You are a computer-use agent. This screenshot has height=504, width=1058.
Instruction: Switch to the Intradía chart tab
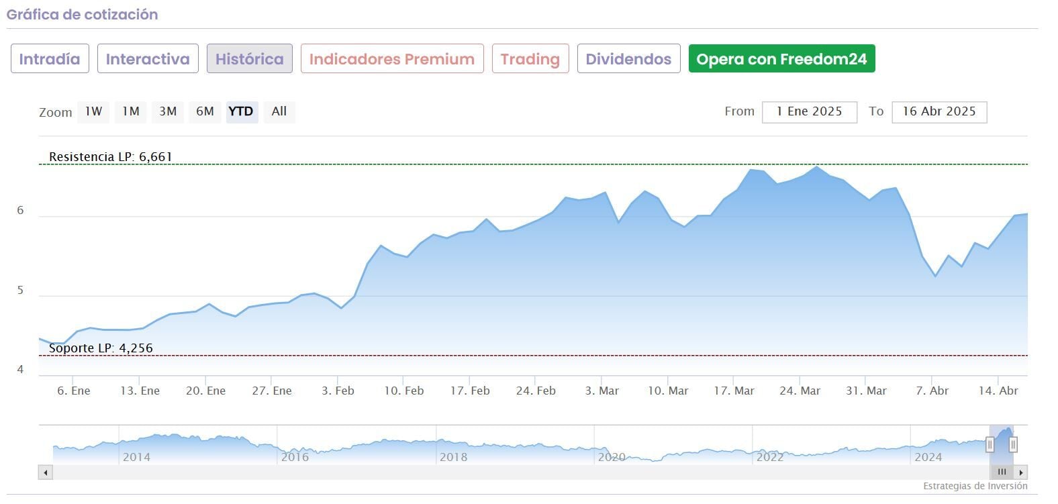(50, 59)
